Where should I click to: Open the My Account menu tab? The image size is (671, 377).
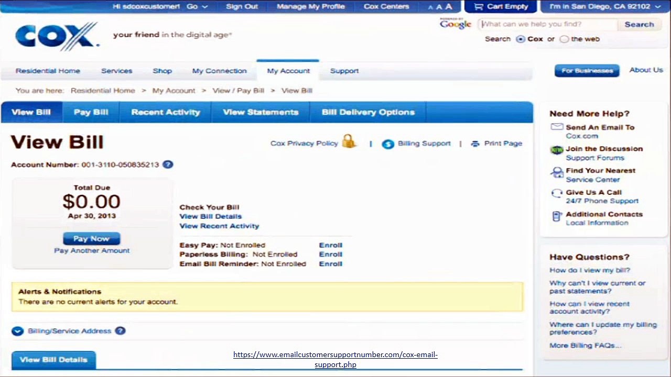click(288, 71)
